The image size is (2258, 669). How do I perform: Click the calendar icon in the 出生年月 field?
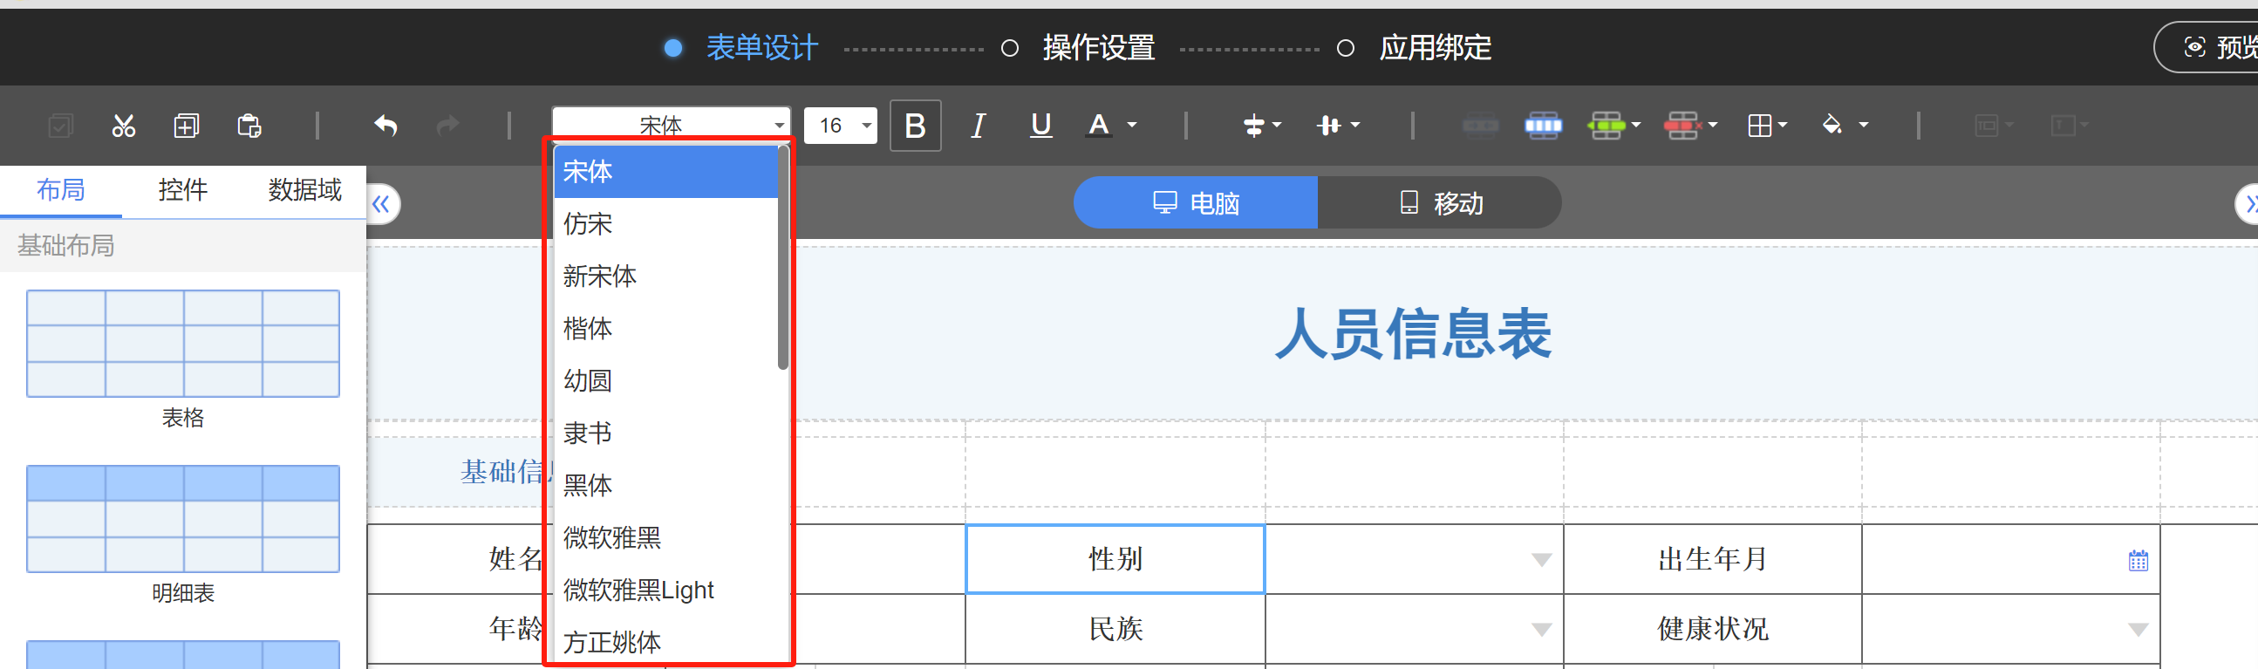pyautogui.click(x=2138, y=559)
